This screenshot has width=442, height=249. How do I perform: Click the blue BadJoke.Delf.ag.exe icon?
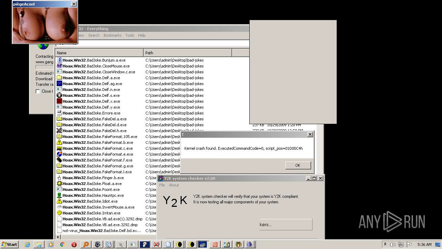[59, 84]
